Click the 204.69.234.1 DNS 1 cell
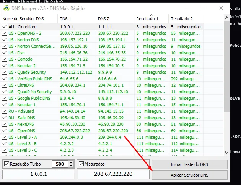 point(73,85)
